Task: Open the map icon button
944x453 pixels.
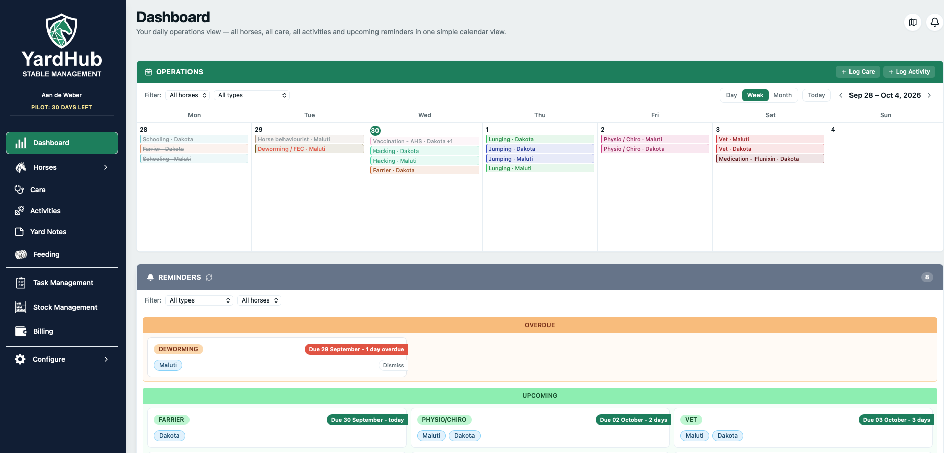Action: pyautogui.click(x=913, y=22)
